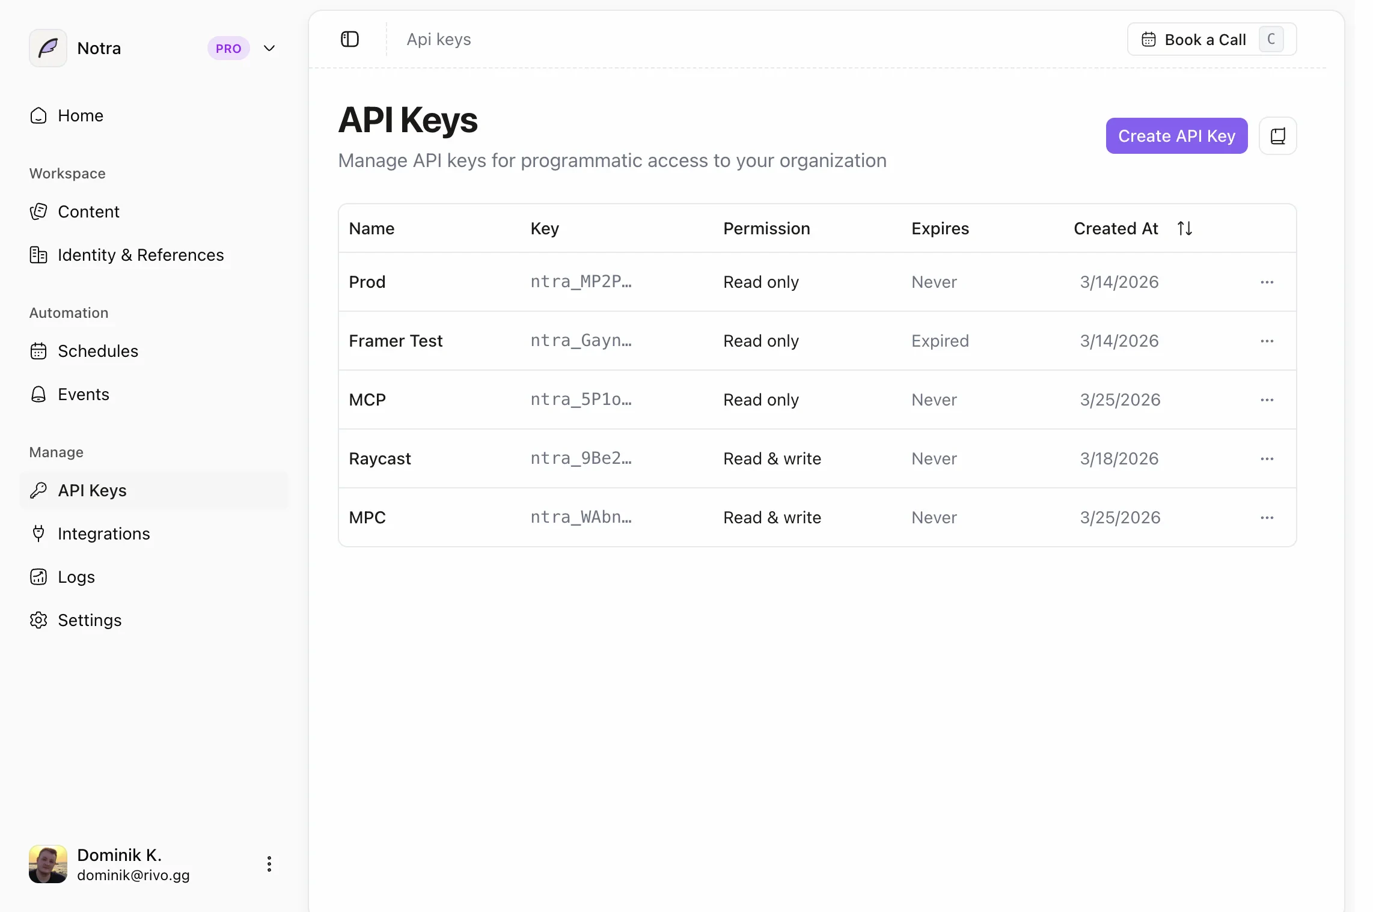Open the documentation book icon beside Create API Key
Viewport: 1373px width, 912px height.
[x=1277, y=136]
